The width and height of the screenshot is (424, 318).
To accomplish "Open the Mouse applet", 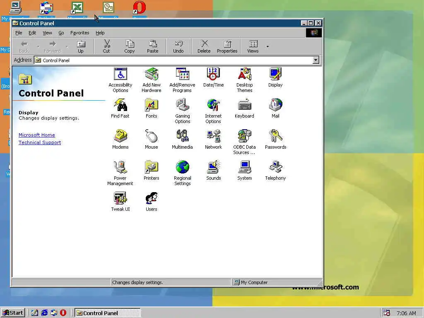I will (151, 140).
